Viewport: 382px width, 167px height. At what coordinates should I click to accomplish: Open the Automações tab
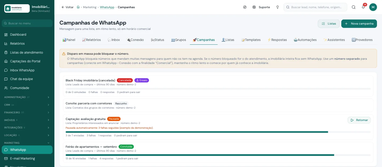(x=305, y=40)
